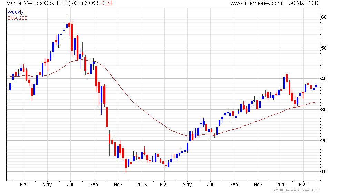This screenshot has width=338, height=193.
Task: Click the first 'Jul' label on time axis
Action: point(70,185)
